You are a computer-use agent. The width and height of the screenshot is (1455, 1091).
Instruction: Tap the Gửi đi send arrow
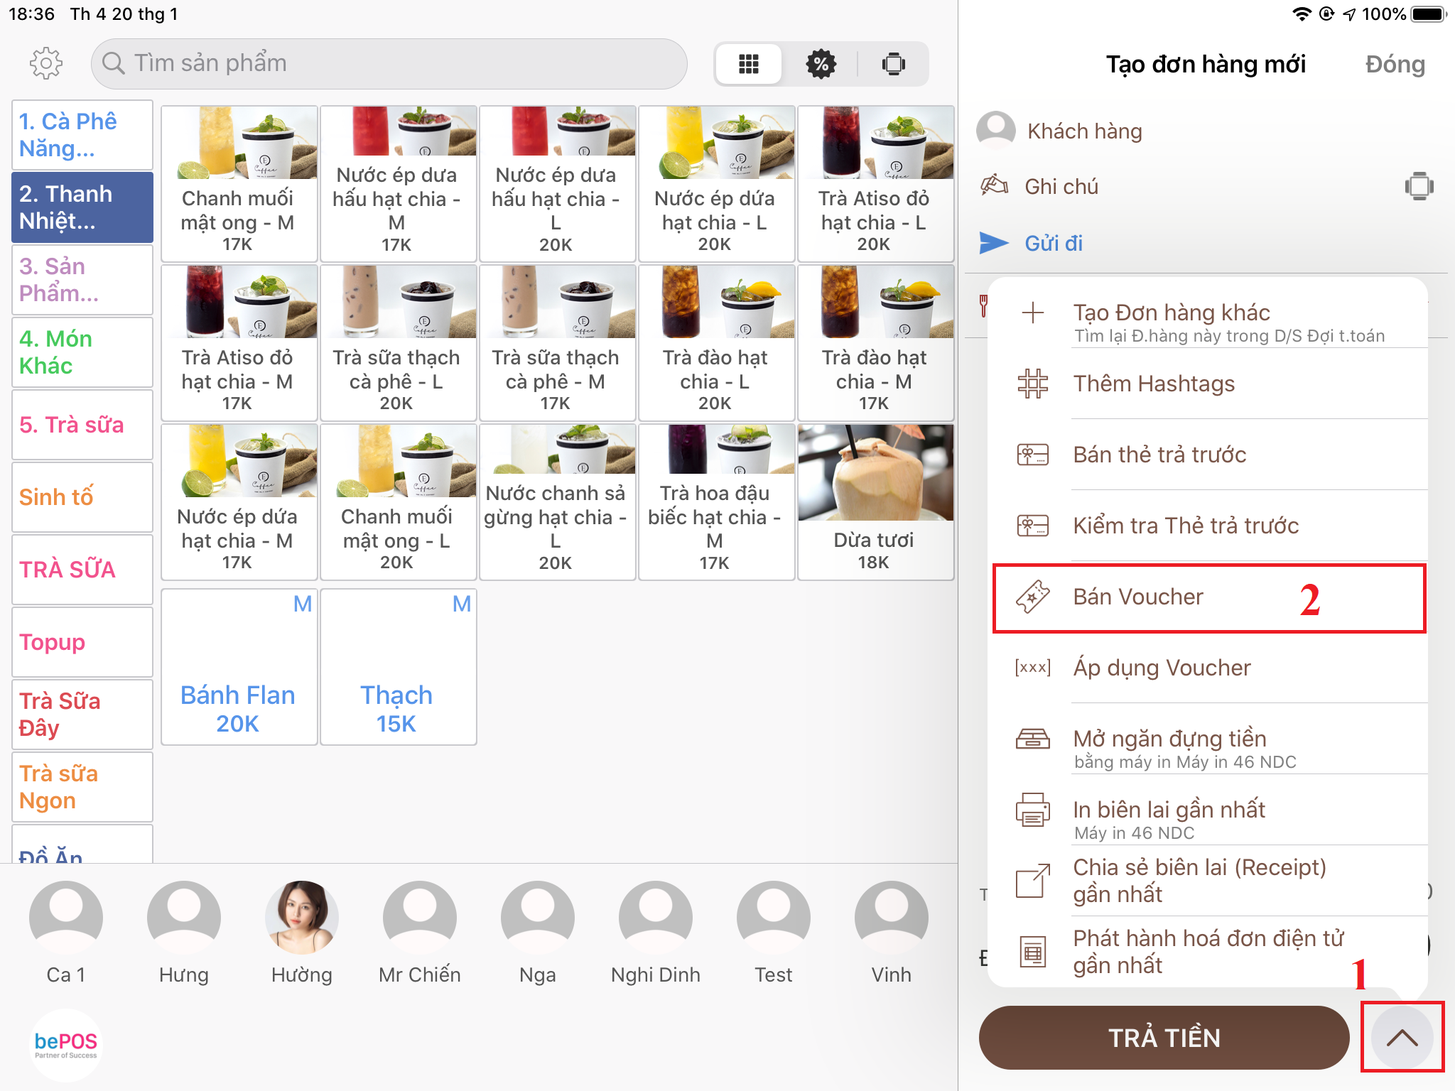(x=993, y=243)
